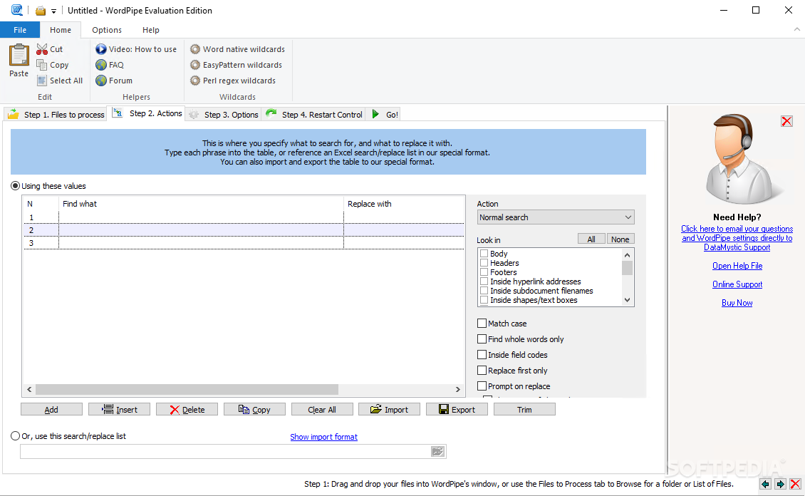The image size is (805, 496).
Task: Click the Trim button
Action: pos(524,409)
